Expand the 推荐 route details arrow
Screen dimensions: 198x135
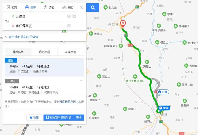coord(81,60)
